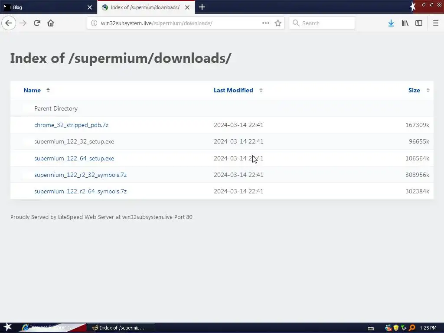Click the Index of /supermium/downloads/ heading
The height and width of the screenshot is (333, 444).
coord(121,58)
